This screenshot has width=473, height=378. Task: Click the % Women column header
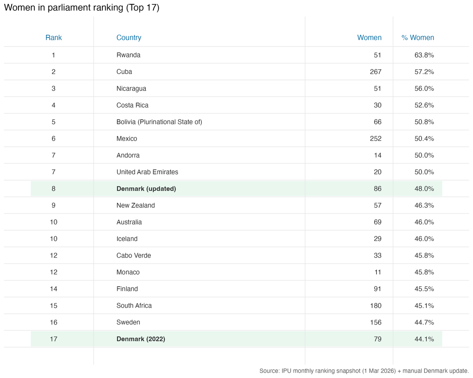pos(418,38)
